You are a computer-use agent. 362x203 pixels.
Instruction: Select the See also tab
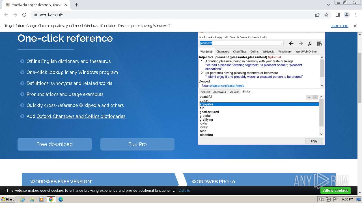pyautogui.click(x=234, y=92)
